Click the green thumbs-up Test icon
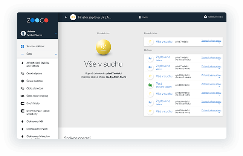Viewport: 243px width, 156px height. pos(150,85)
